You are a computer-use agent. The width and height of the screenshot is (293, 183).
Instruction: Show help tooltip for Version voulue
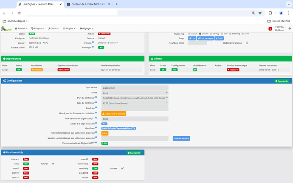[x=96, y=137]
